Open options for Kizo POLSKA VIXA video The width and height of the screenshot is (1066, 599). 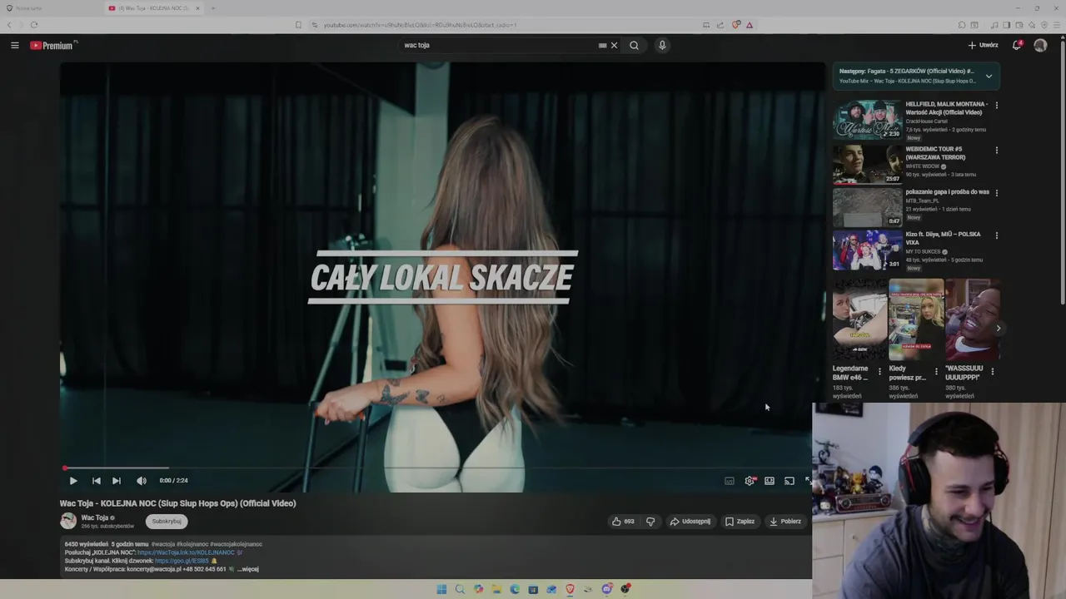coord(996,235)
